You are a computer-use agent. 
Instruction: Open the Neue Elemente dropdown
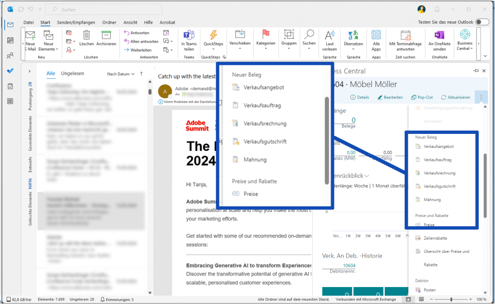(x=48, y=41)
